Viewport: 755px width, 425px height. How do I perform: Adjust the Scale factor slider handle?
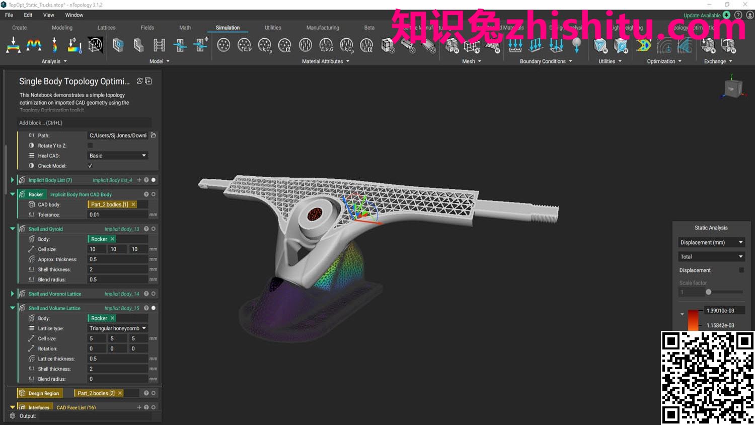pos(708,292)
